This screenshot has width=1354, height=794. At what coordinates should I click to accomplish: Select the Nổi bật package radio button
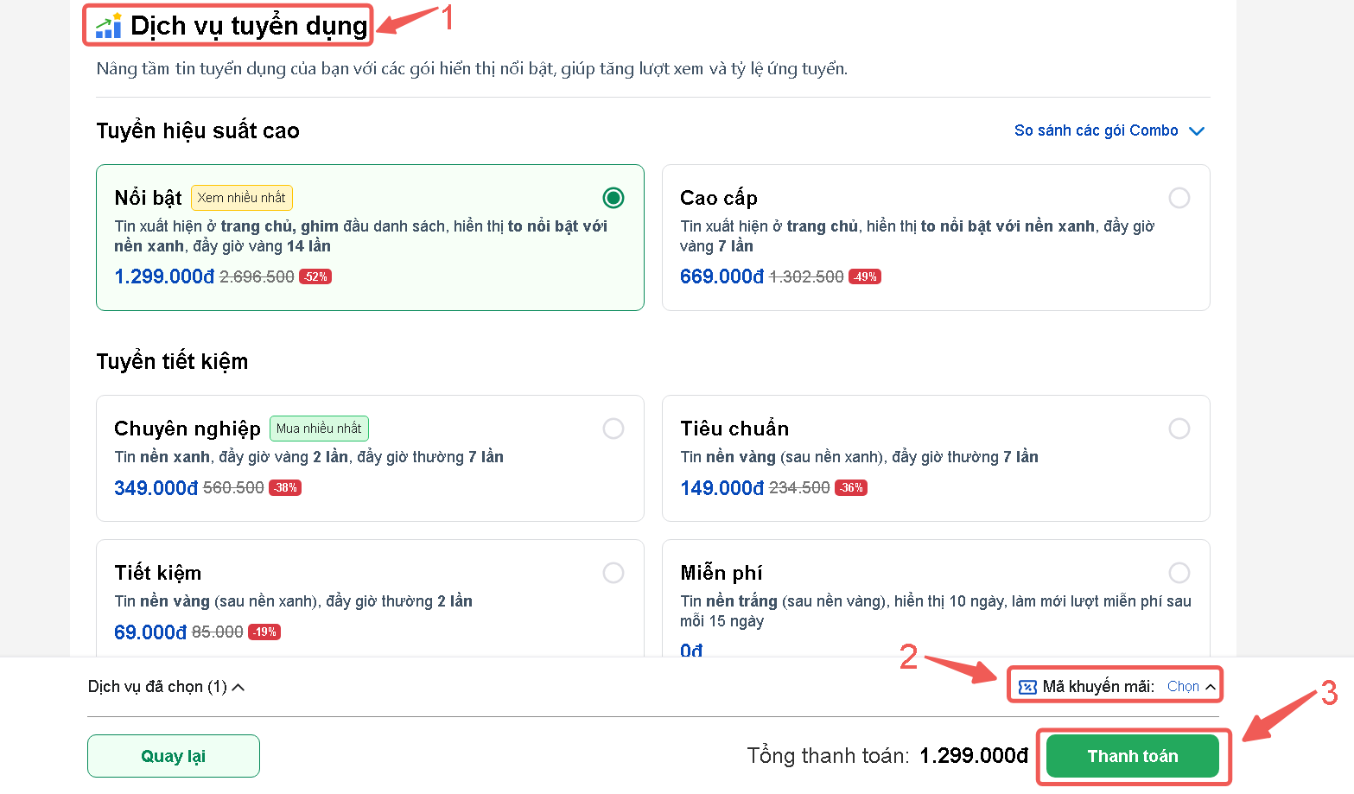point(613,198)
